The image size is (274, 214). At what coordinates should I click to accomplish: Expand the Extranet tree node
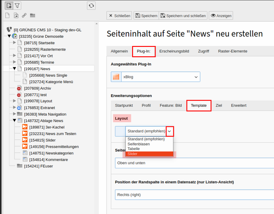point(15,107)
